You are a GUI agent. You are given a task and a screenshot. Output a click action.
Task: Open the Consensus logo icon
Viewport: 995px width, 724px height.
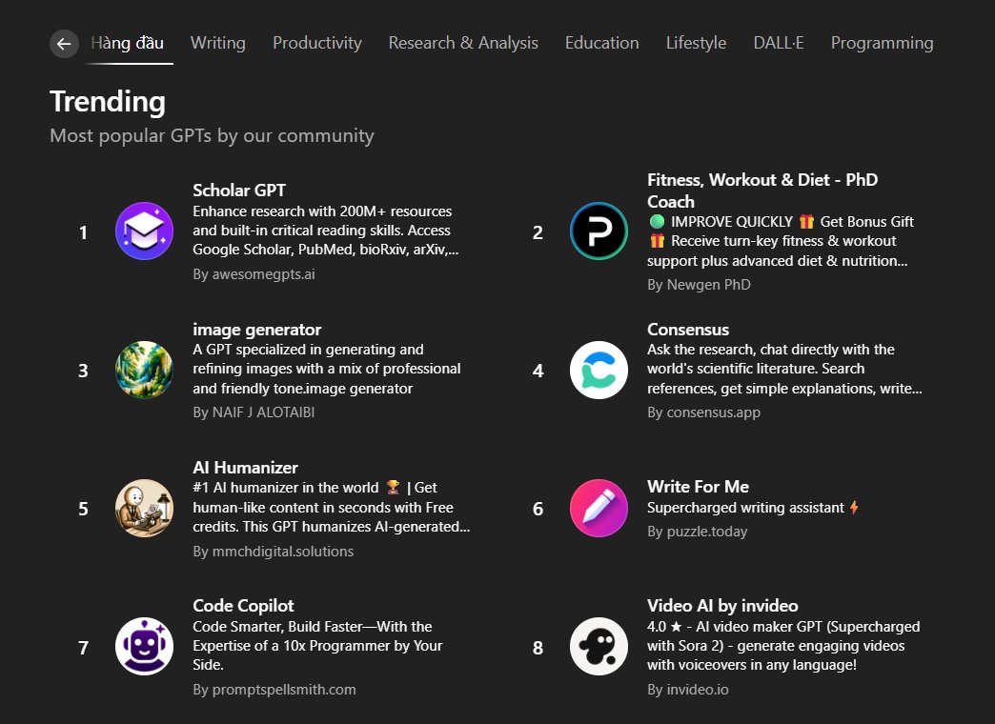pos(599,370)
